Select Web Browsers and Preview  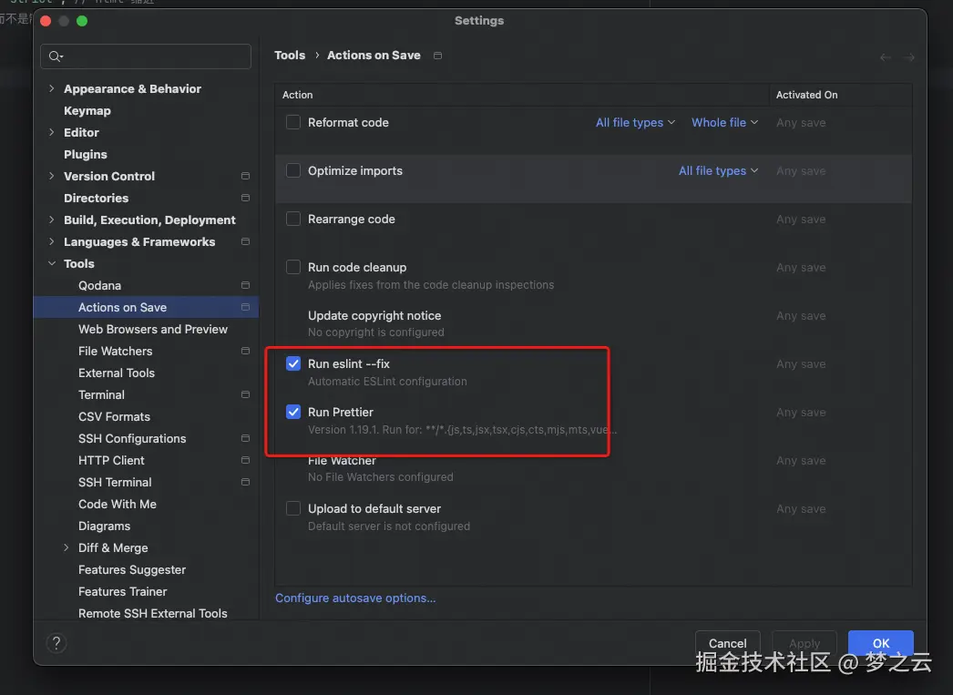(152, 329)
